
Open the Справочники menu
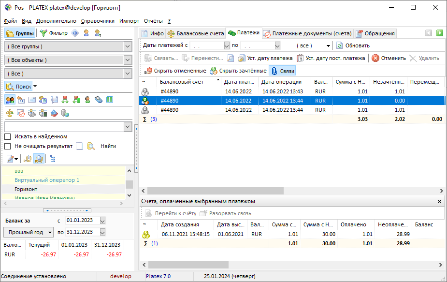(98, 21)
